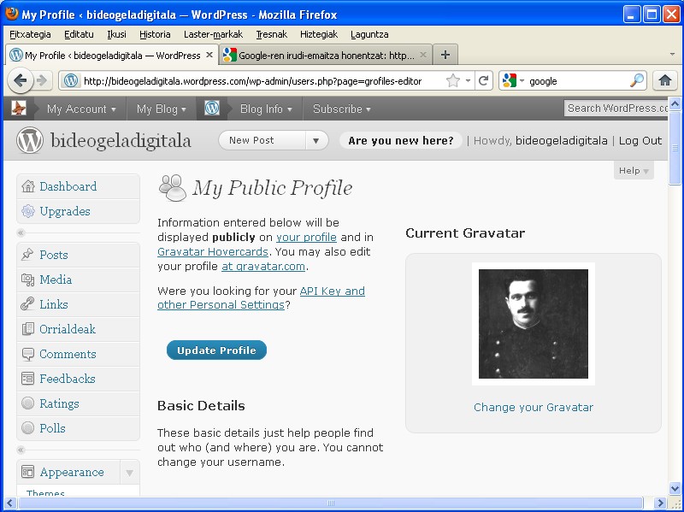
Task: Click the WordPress logo in admin bar
Action: [212, 109]
